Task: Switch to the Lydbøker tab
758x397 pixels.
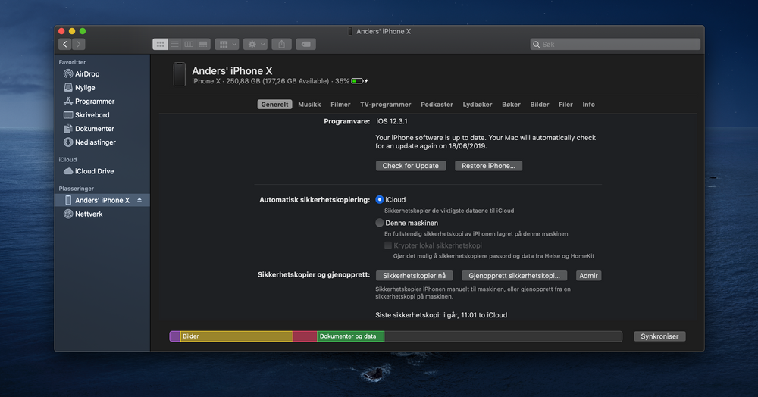Action: pos(477,105)
